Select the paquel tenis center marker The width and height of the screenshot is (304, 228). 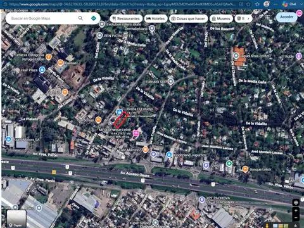[236, 56]
